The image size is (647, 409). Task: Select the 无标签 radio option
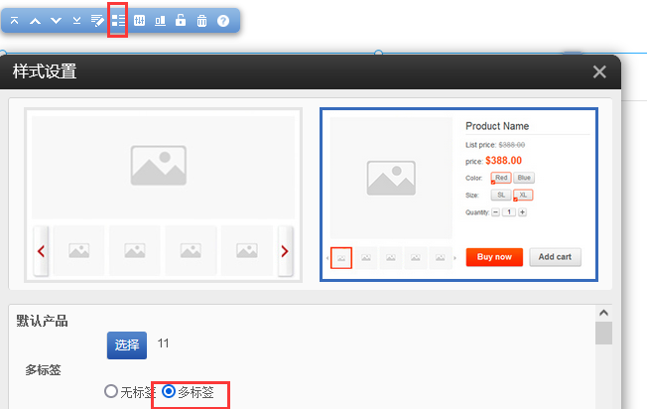(111, 392)
